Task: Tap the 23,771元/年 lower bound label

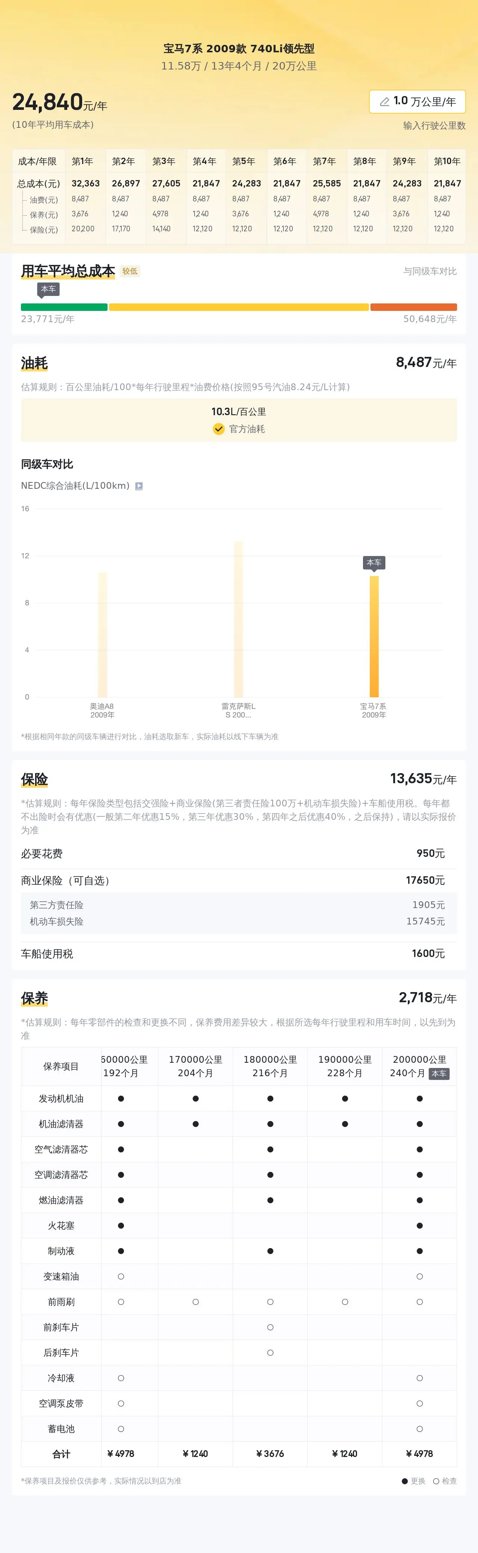Action: point(48,319)
